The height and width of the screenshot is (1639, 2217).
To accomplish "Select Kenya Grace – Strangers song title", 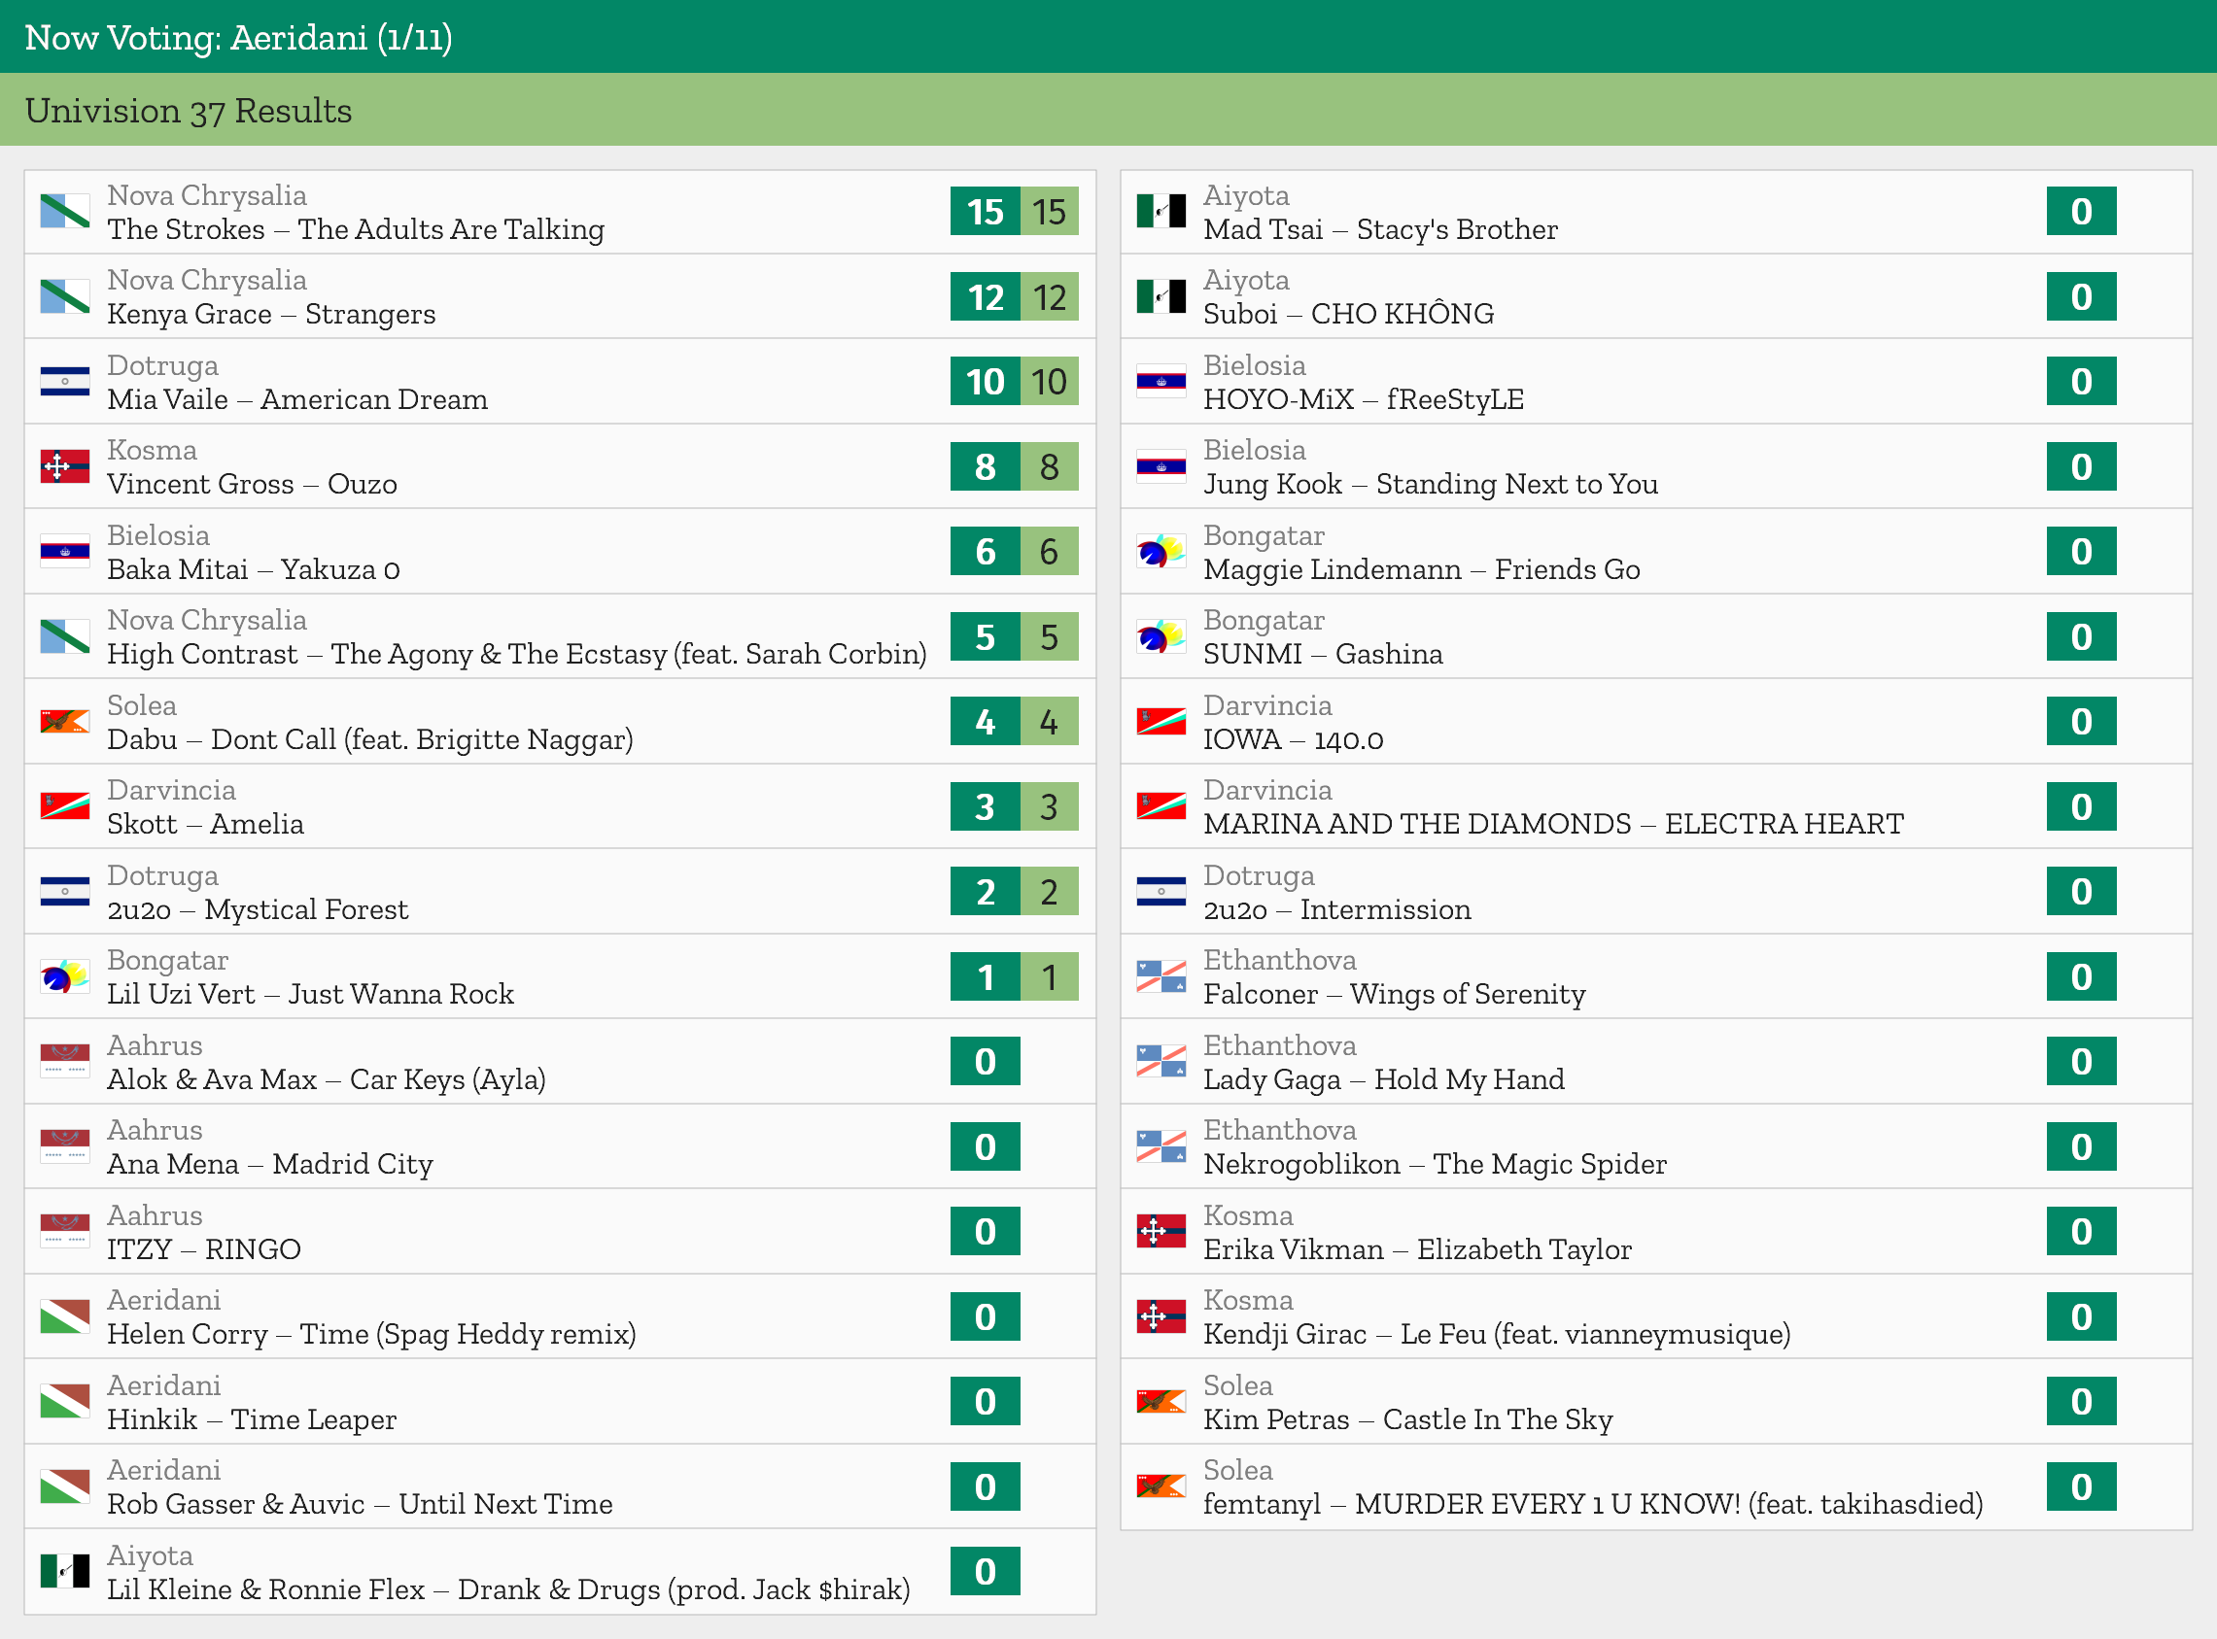I will pos(271,315).
